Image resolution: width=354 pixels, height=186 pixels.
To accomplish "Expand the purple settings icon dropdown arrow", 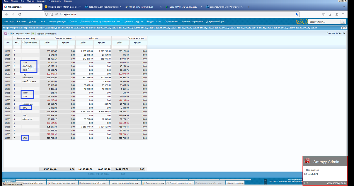I will coord(8,33).
